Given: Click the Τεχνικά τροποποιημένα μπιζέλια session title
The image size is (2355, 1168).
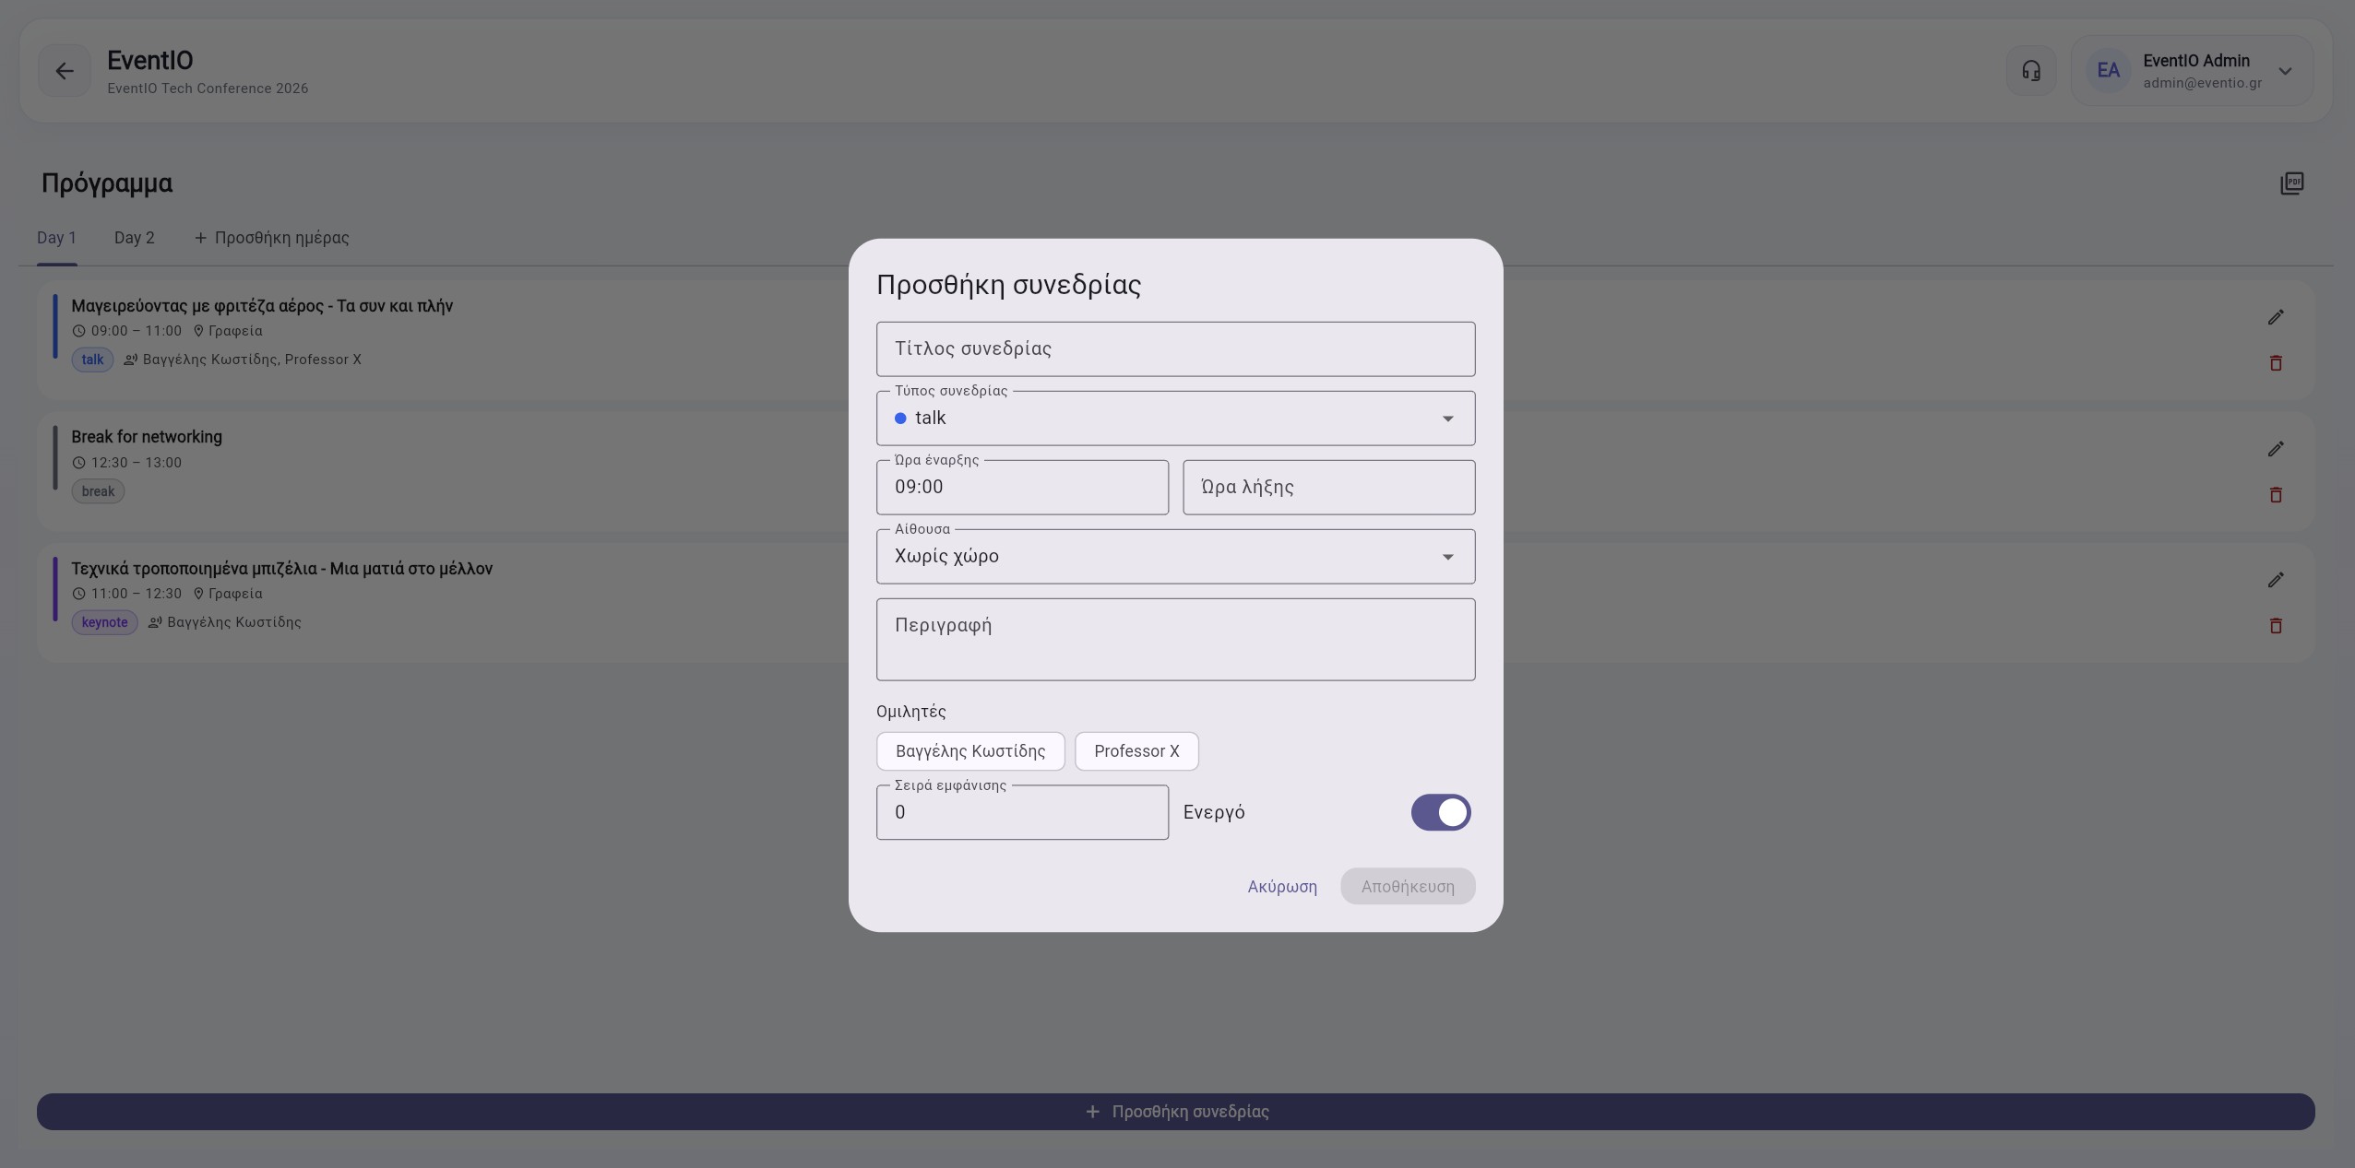Looking at the screenshot, I should click(x=282, y=569).
